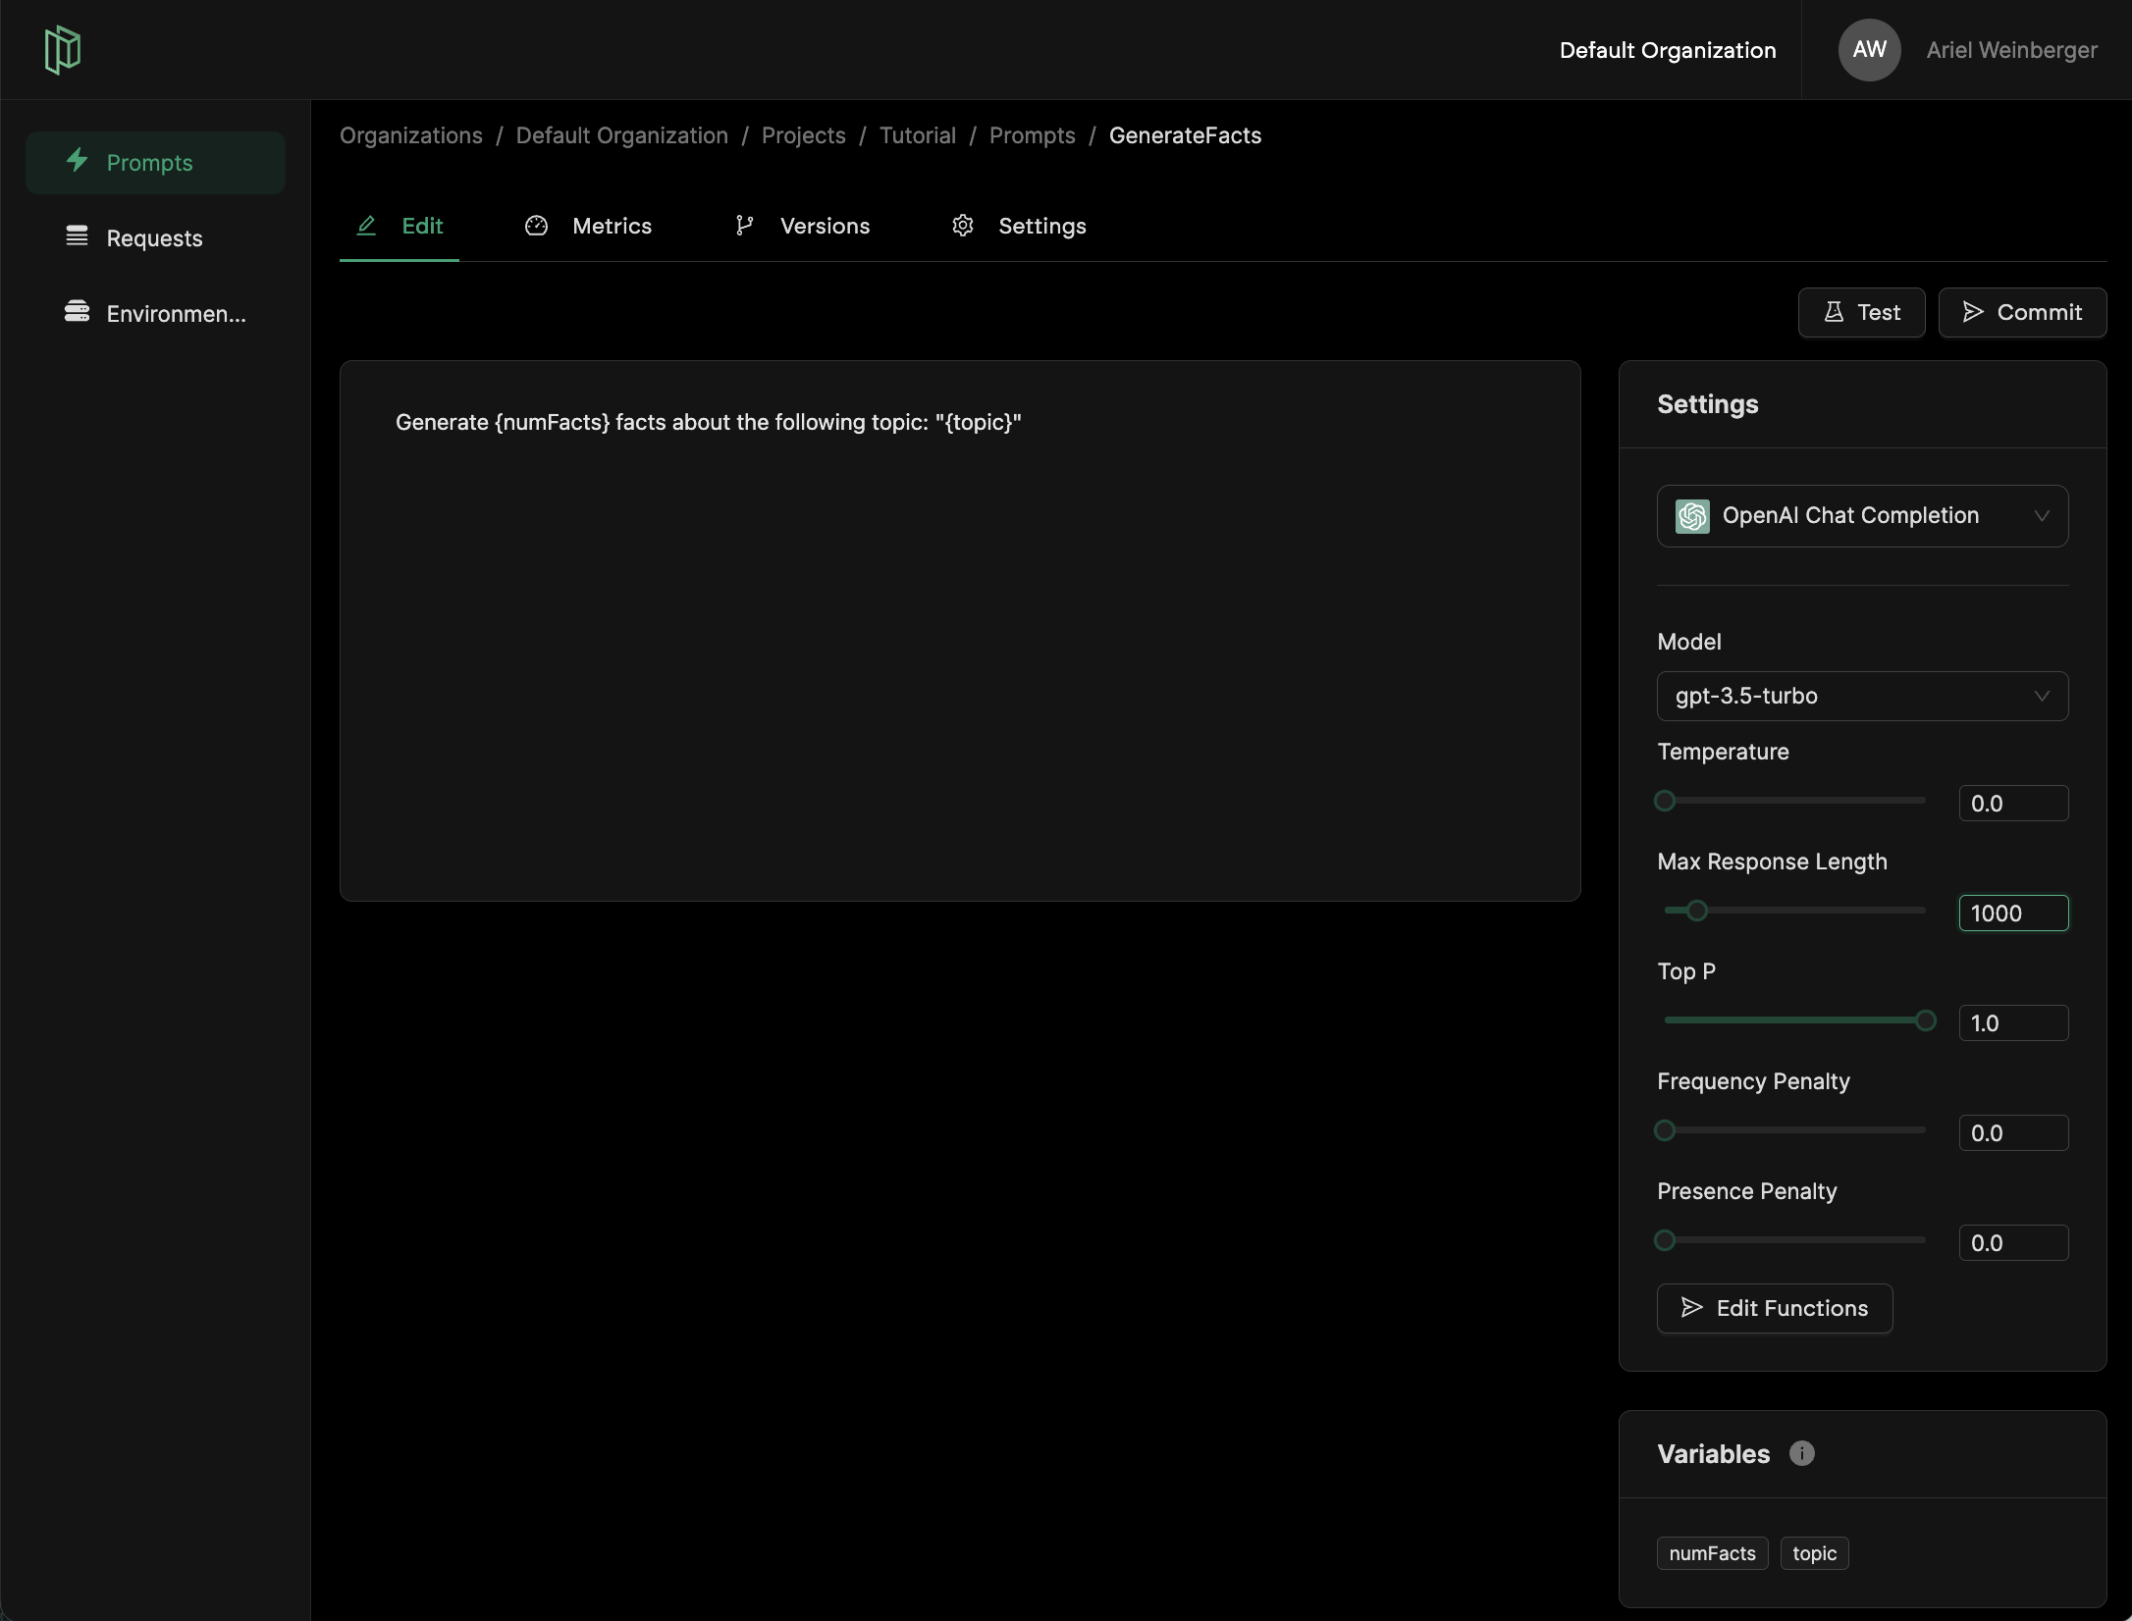The height and width of the screenshot is (1621, 2132).
Task: Click the Temperature value input field
Action: pos(2012,804)
